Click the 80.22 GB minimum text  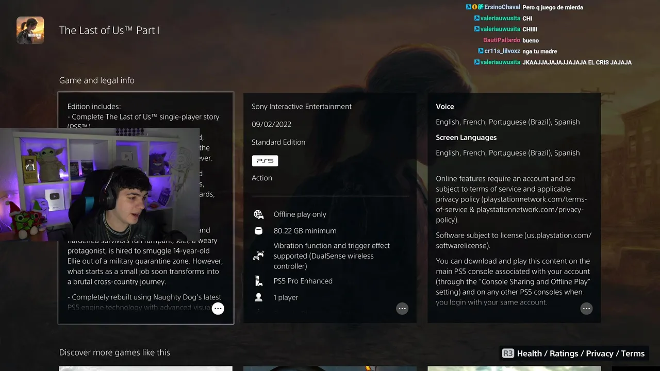tap(305, 231)
